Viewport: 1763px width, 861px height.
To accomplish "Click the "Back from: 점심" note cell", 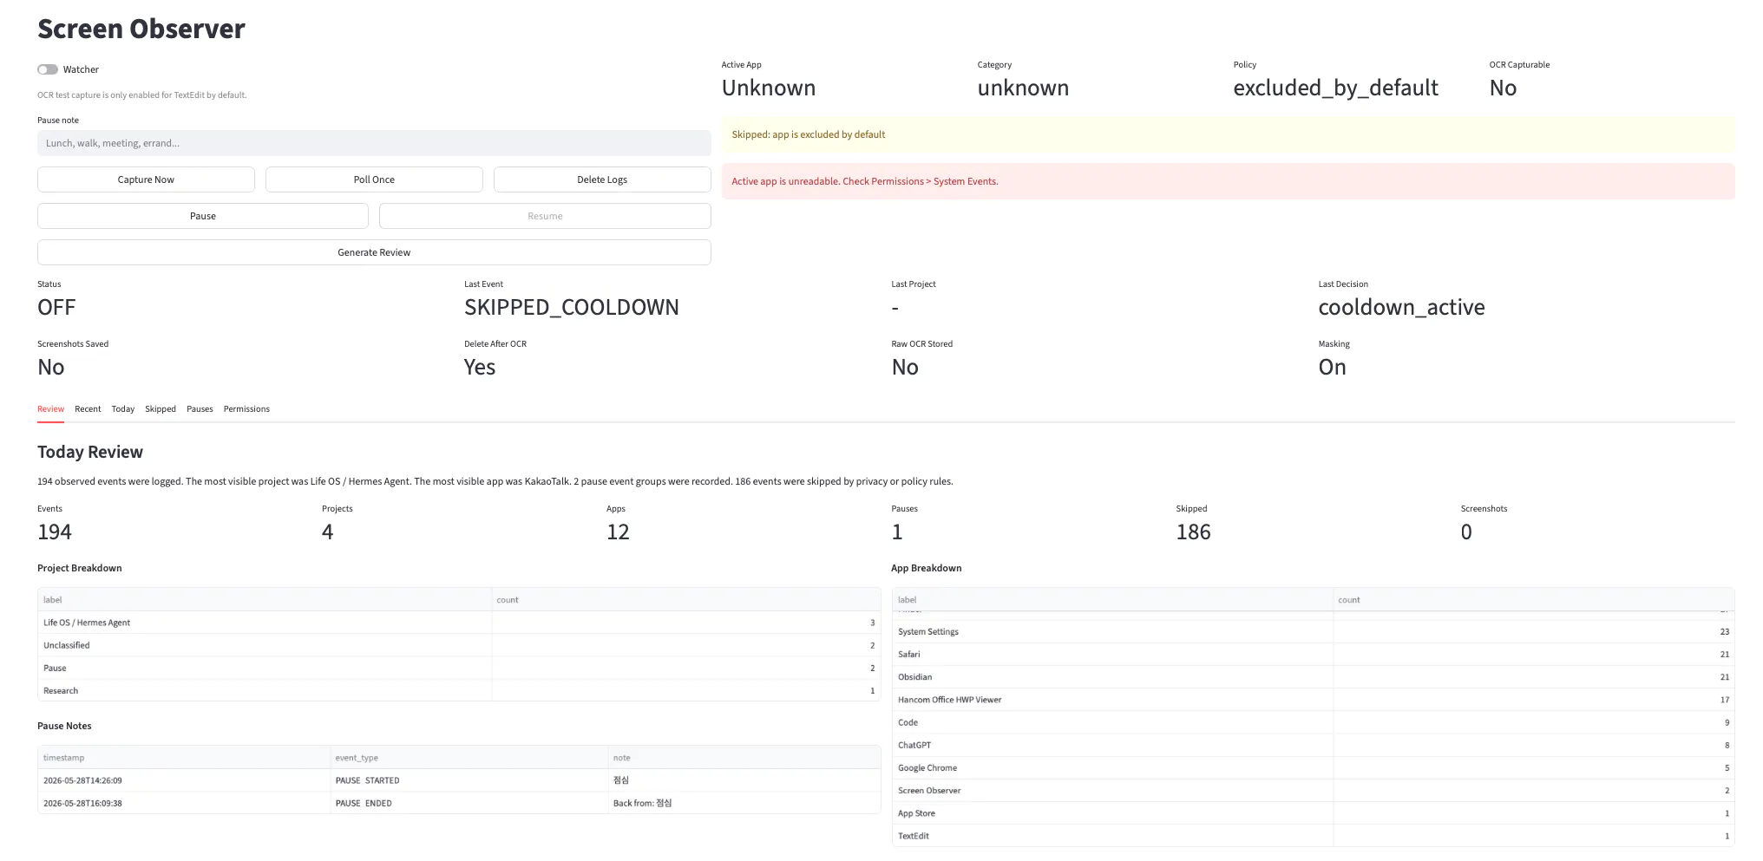I will coord(744,803).
